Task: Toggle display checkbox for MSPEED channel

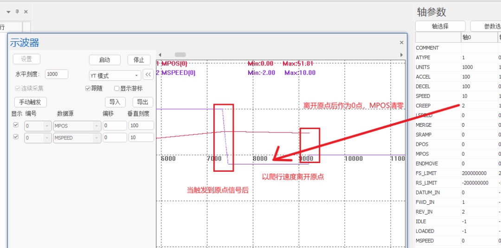Action: pos(16,137)
